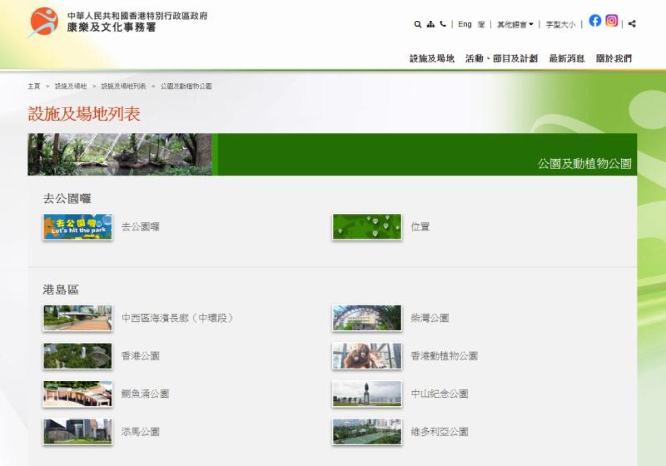Click the 添馬公園 text link
This screenshot has height=466, width=666.
(140, 432)
